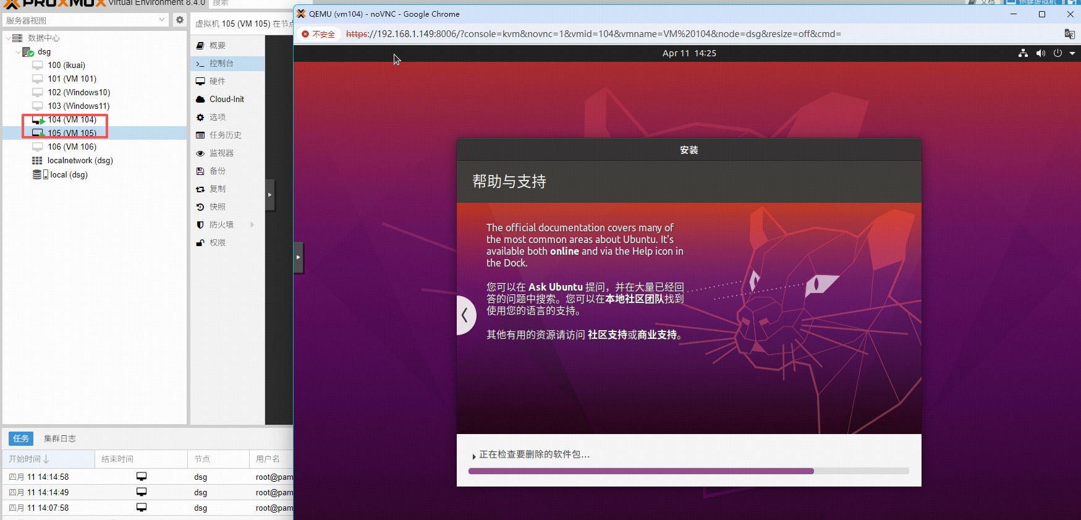Select the dsg node in the tree
Screen dimensions: 1081x520
pyautogui.click(x=44, y=52)
